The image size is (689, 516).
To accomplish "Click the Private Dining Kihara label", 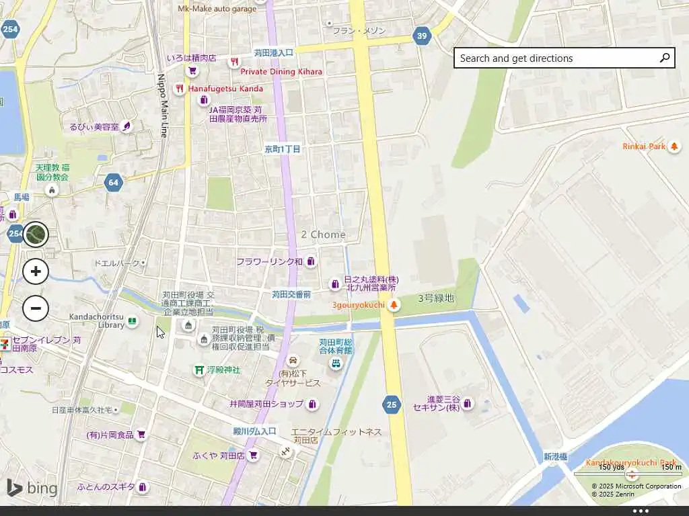I will [x=281, y=71].
